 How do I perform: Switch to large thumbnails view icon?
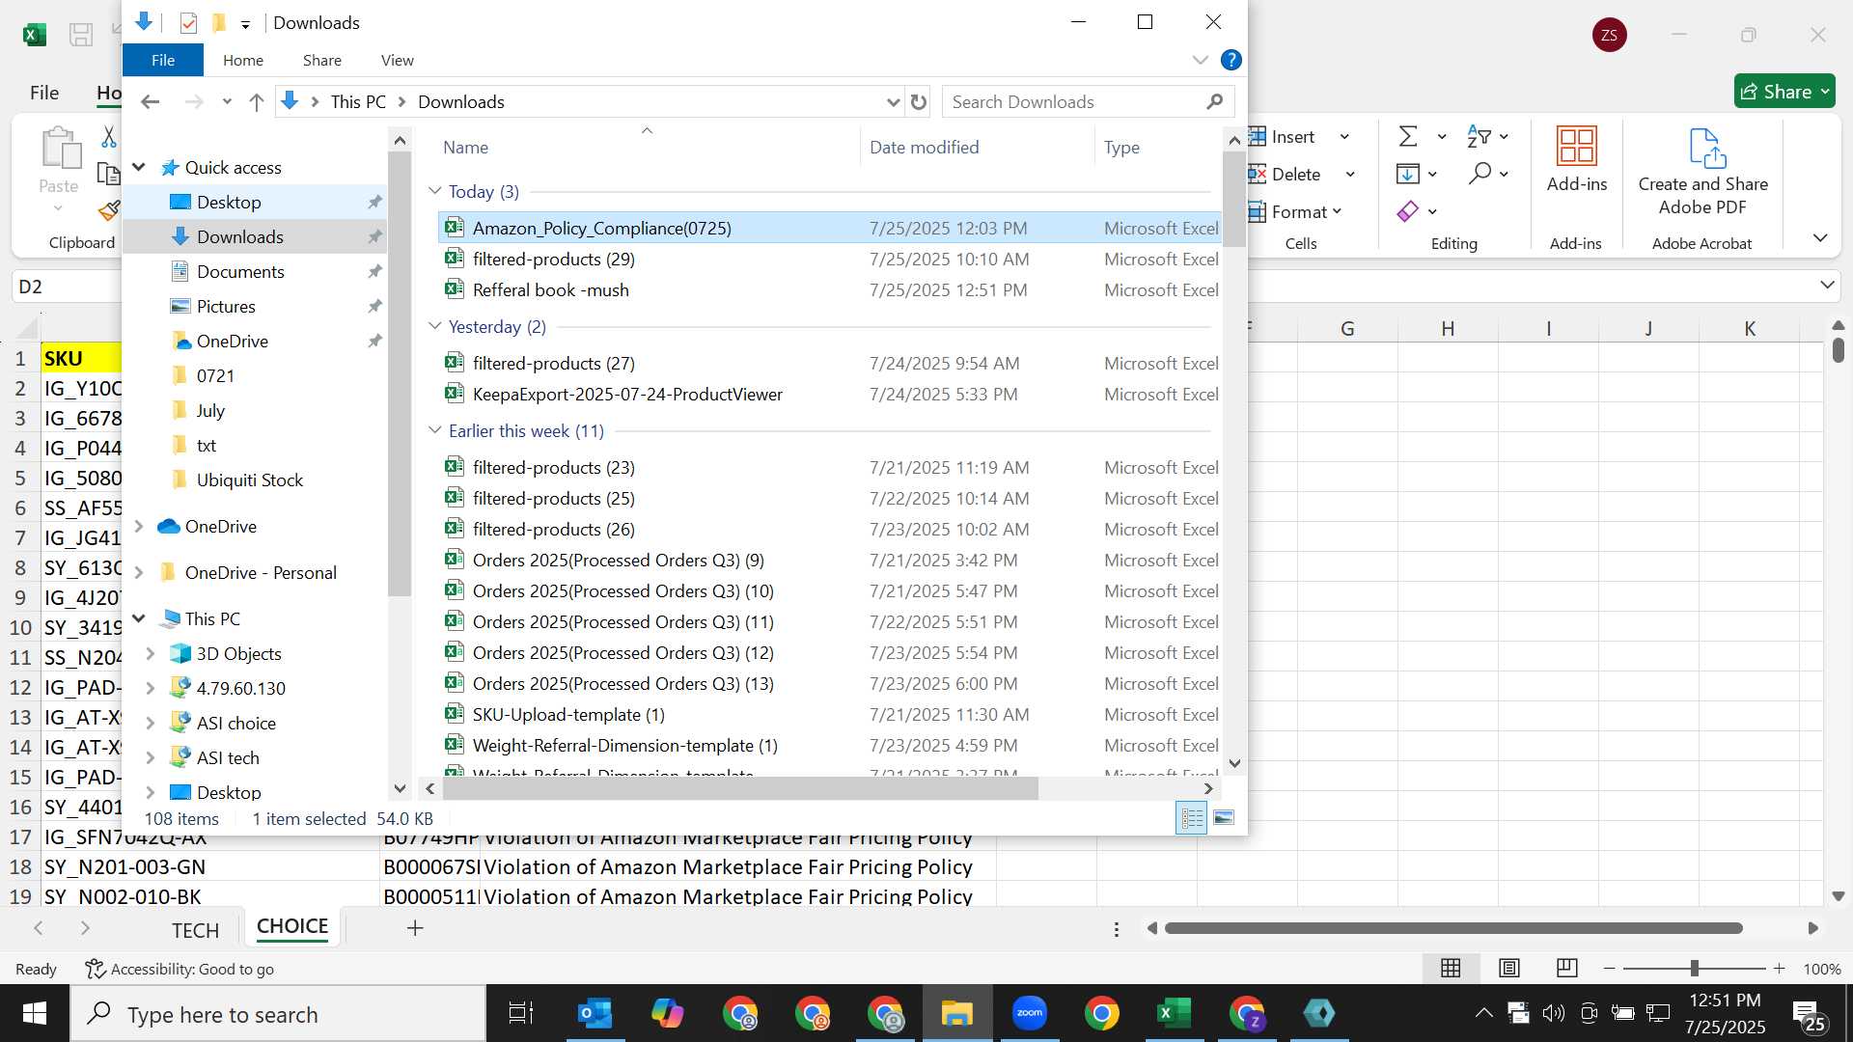[x=1224, y=818]
